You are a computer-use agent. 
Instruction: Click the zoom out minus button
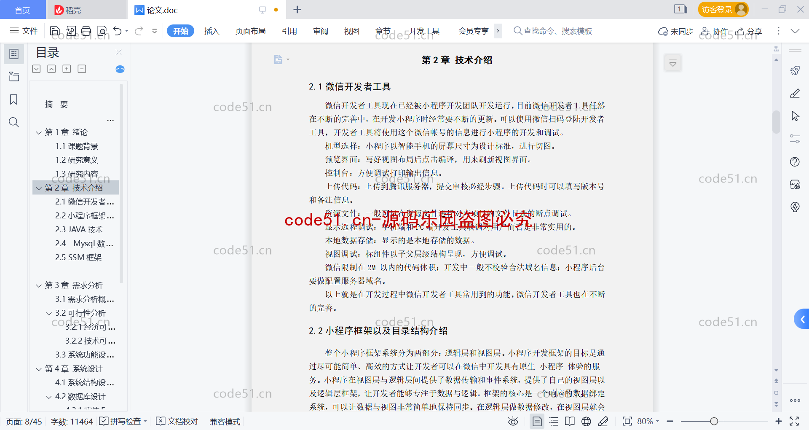click(x=670, y=421)
